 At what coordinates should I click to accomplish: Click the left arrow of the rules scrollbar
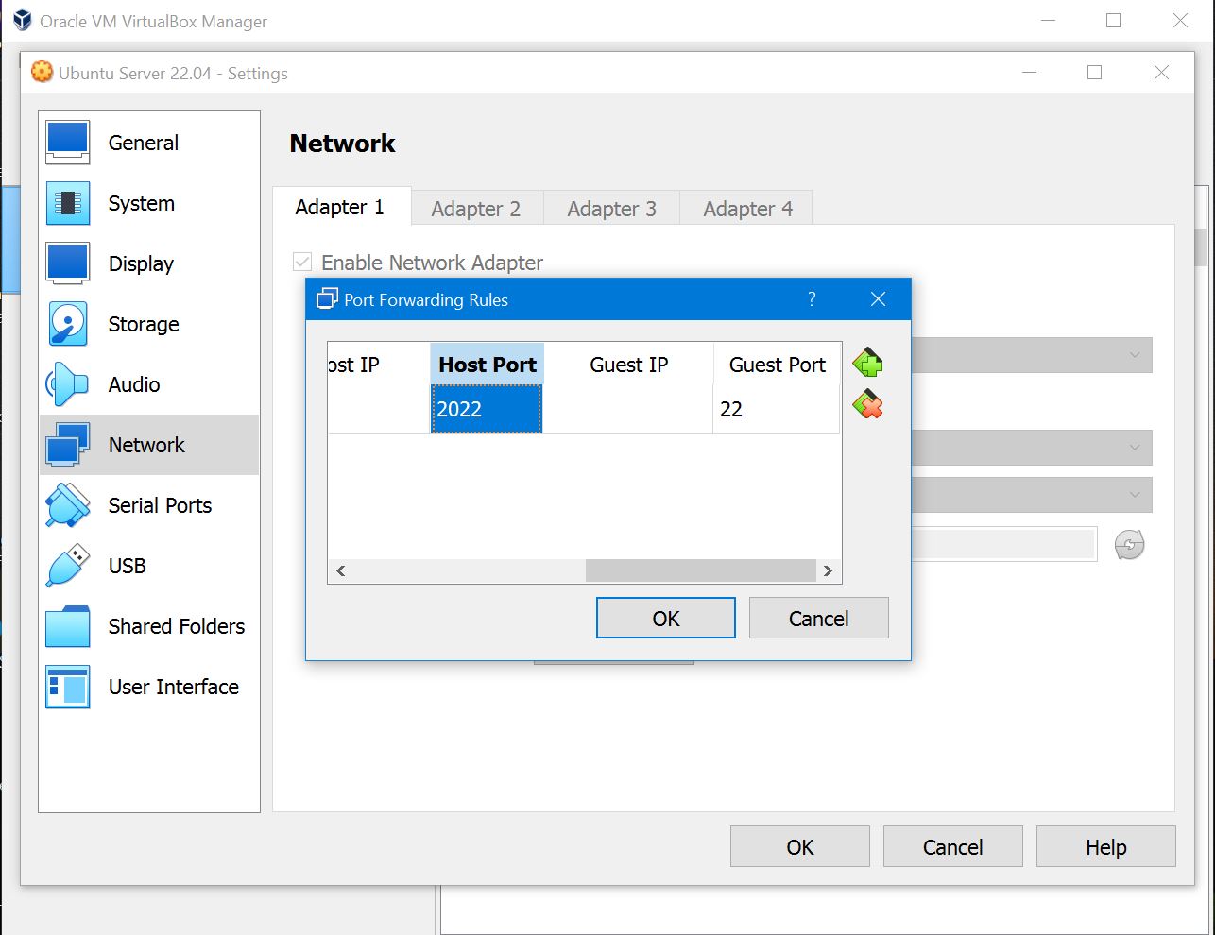(x=340, y=570)
